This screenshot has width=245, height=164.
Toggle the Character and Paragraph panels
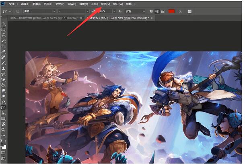(189, 11)
